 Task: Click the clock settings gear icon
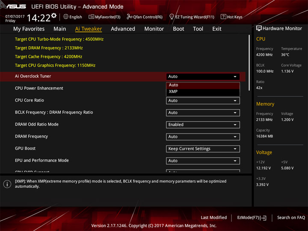(54, 15)
